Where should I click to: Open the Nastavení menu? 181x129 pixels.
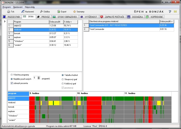pyautogui.click(x=18, y=7)
